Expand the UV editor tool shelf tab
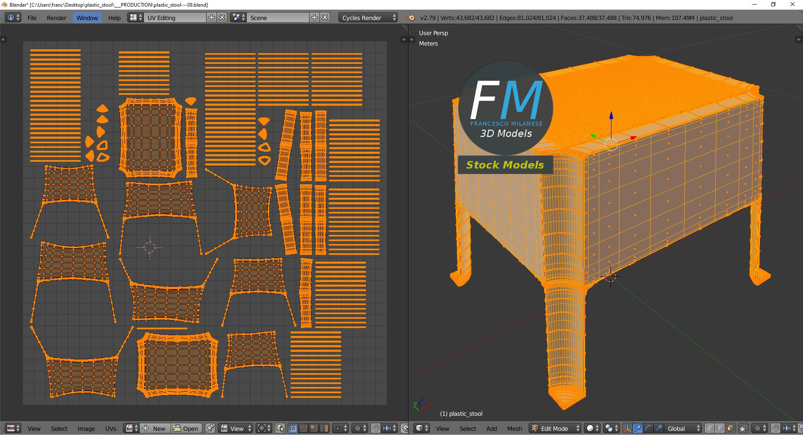 pos(3,39)
